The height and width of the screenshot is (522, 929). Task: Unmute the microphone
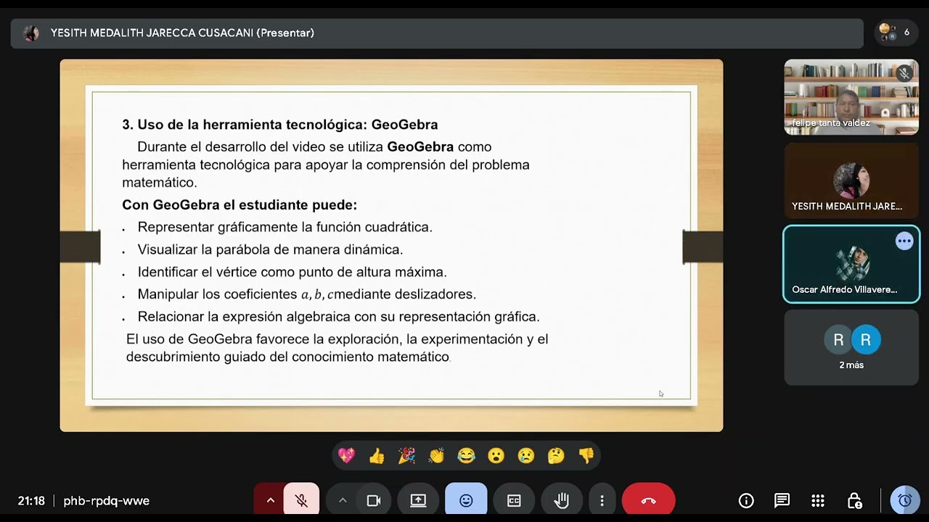pos(301,500)
